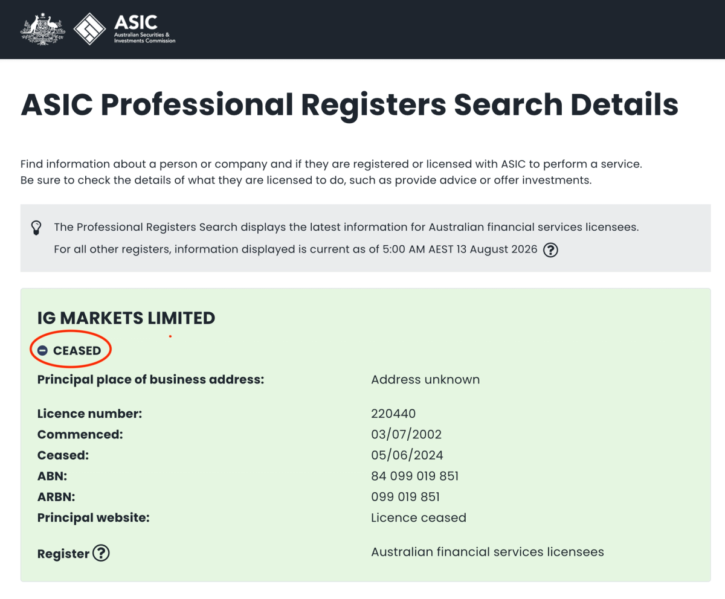Click the 'Principal place of business address:' label
725x599 pixels.
click(x=151, y=380)
